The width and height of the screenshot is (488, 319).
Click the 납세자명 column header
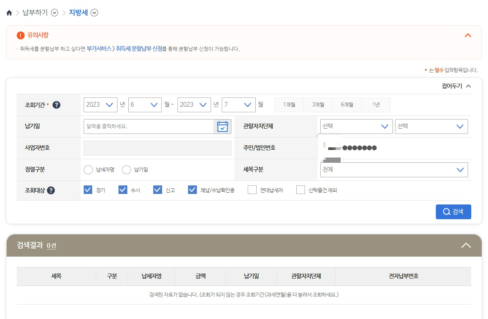[152, 276]
